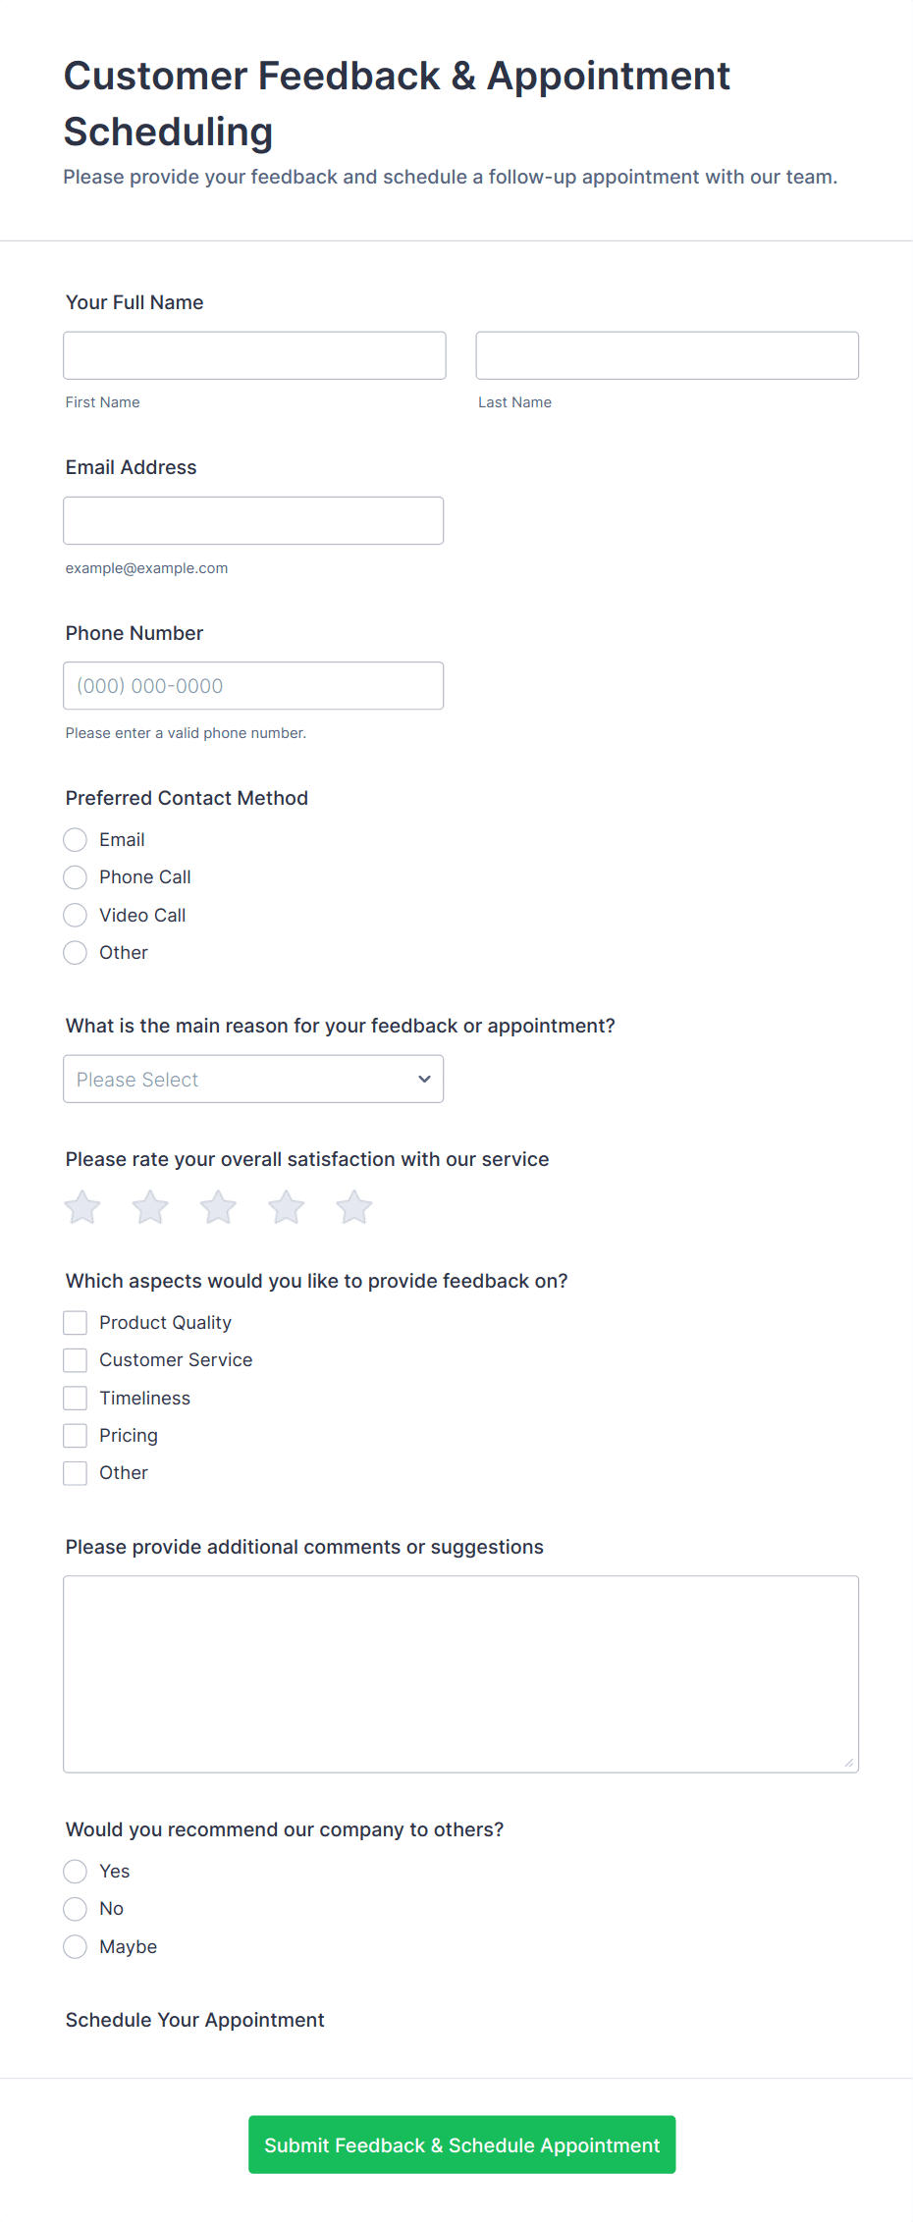Pick Video Call contact method
913x2222 pixels.
tap(76, 916)
